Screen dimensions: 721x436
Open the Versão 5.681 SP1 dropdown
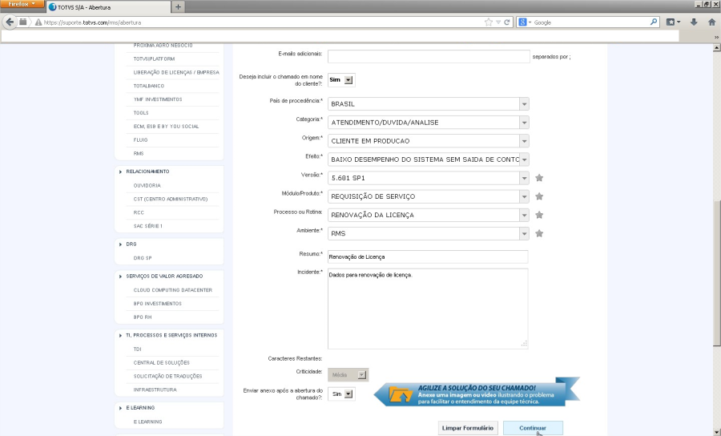tap(524, 178)
